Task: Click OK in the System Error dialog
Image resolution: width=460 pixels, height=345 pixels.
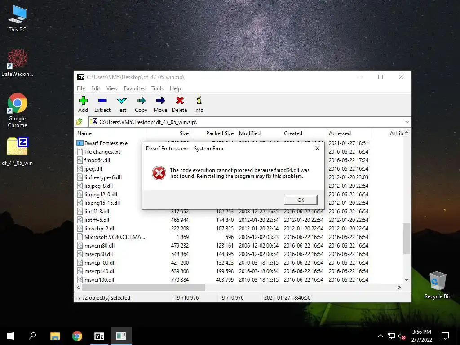Action: point(301,200)
